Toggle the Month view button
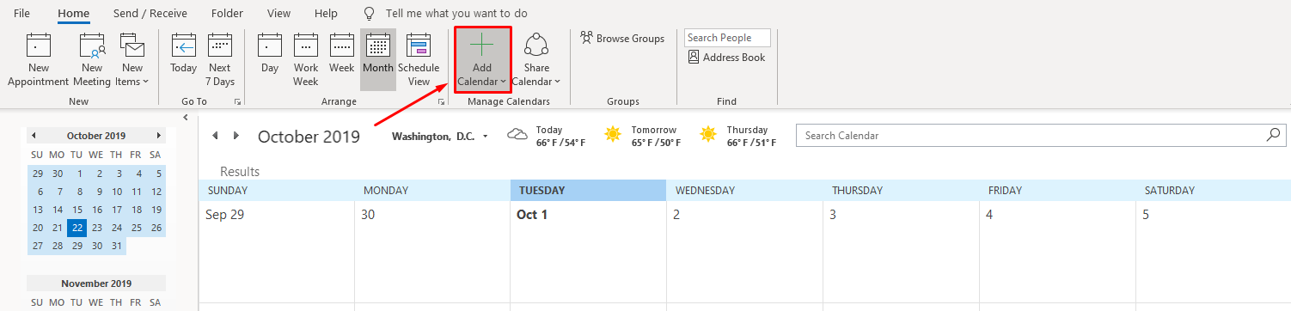 pyautogui.click(x=378, y=59)
